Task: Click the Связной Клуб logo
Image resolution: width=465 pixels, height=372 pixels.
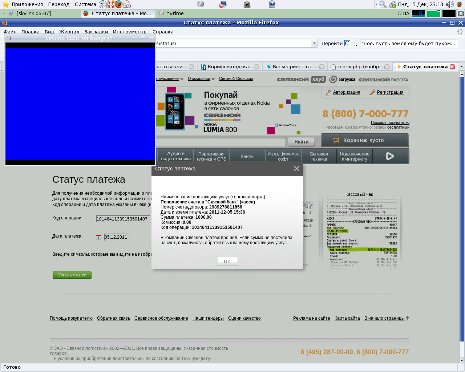Action: (x=301, y=80)
